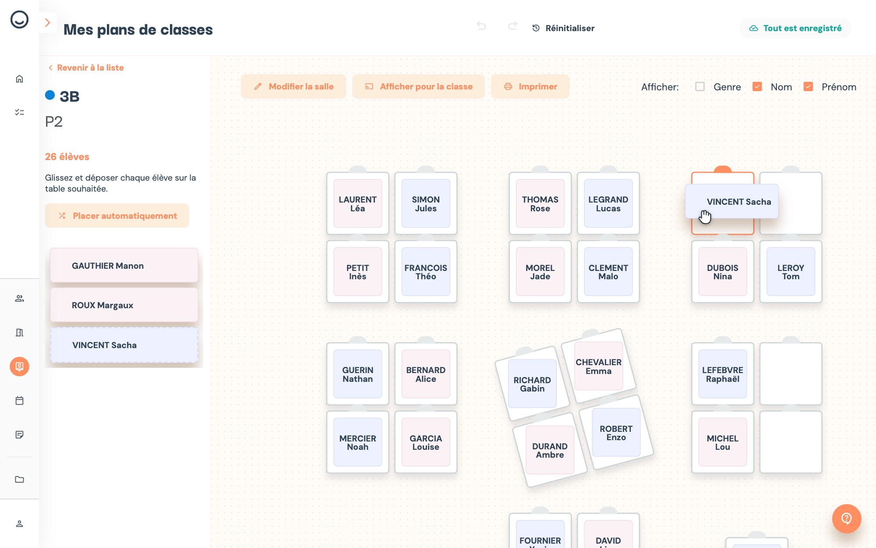Select the MERCIER Noah seat card

pyautogui.click(x=357, y=442)
